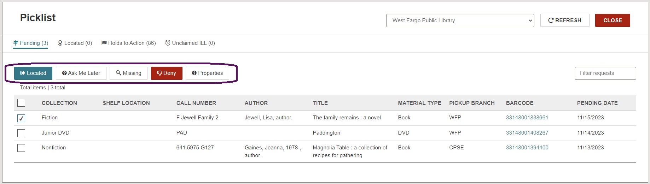The width and height of the screenshot is (650, 184).
Task: Click Ask Me Later question-mark button
Action: (81, 73)
